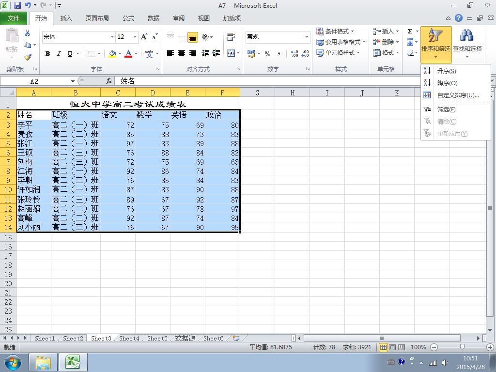Switch to the 数据 ribbon tab

[154, 18]
